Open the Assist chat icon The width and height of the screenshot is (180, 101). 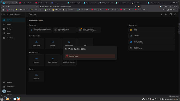171,14
